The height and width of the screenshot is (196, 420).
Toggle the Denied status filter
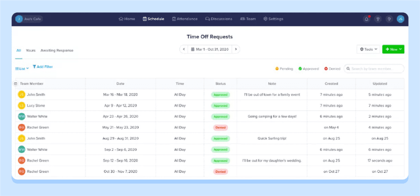(332, 69)
